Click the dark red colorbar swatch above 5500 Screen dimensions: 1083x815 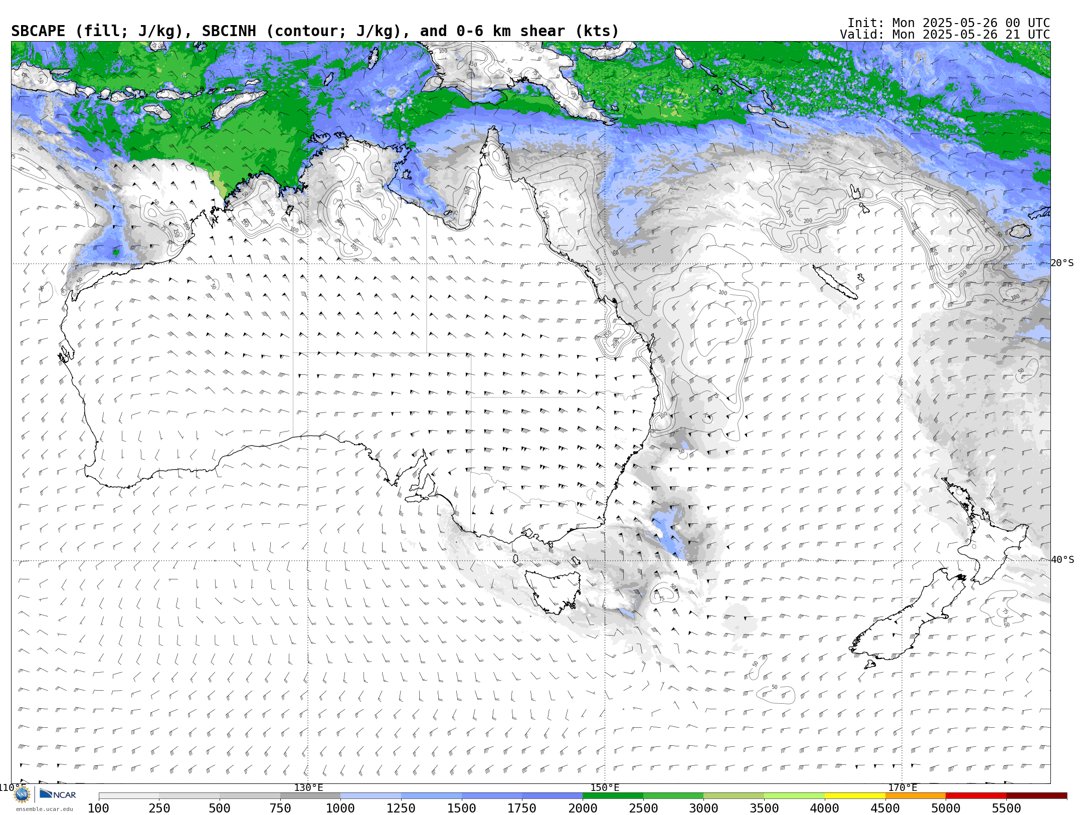click(x=1036, y=796)
